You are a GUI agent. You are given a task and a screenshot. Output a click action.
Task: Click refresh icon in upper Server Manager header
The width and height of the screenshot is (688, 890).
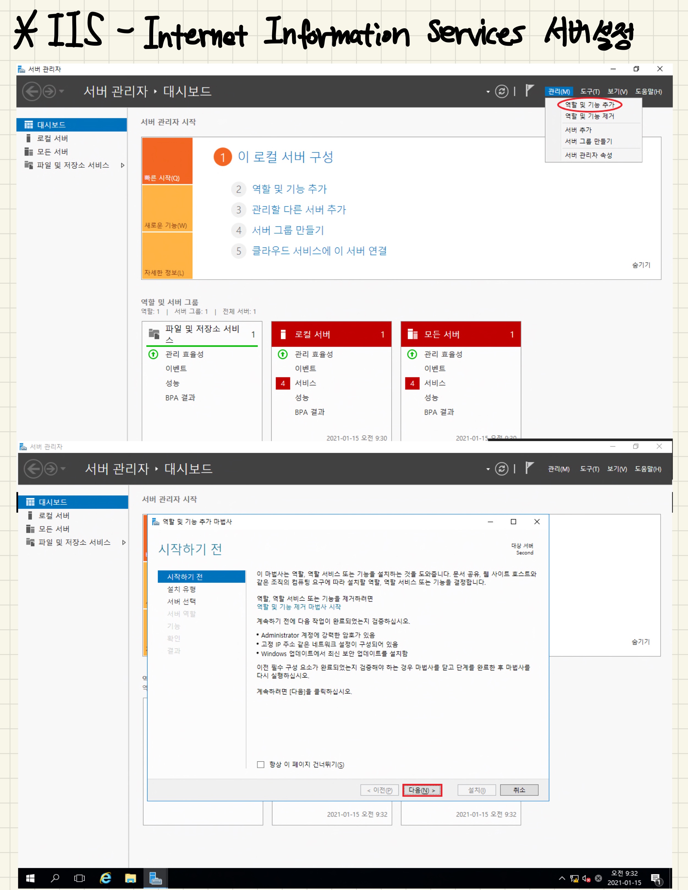pyautogui.click(x=502, y=91)
